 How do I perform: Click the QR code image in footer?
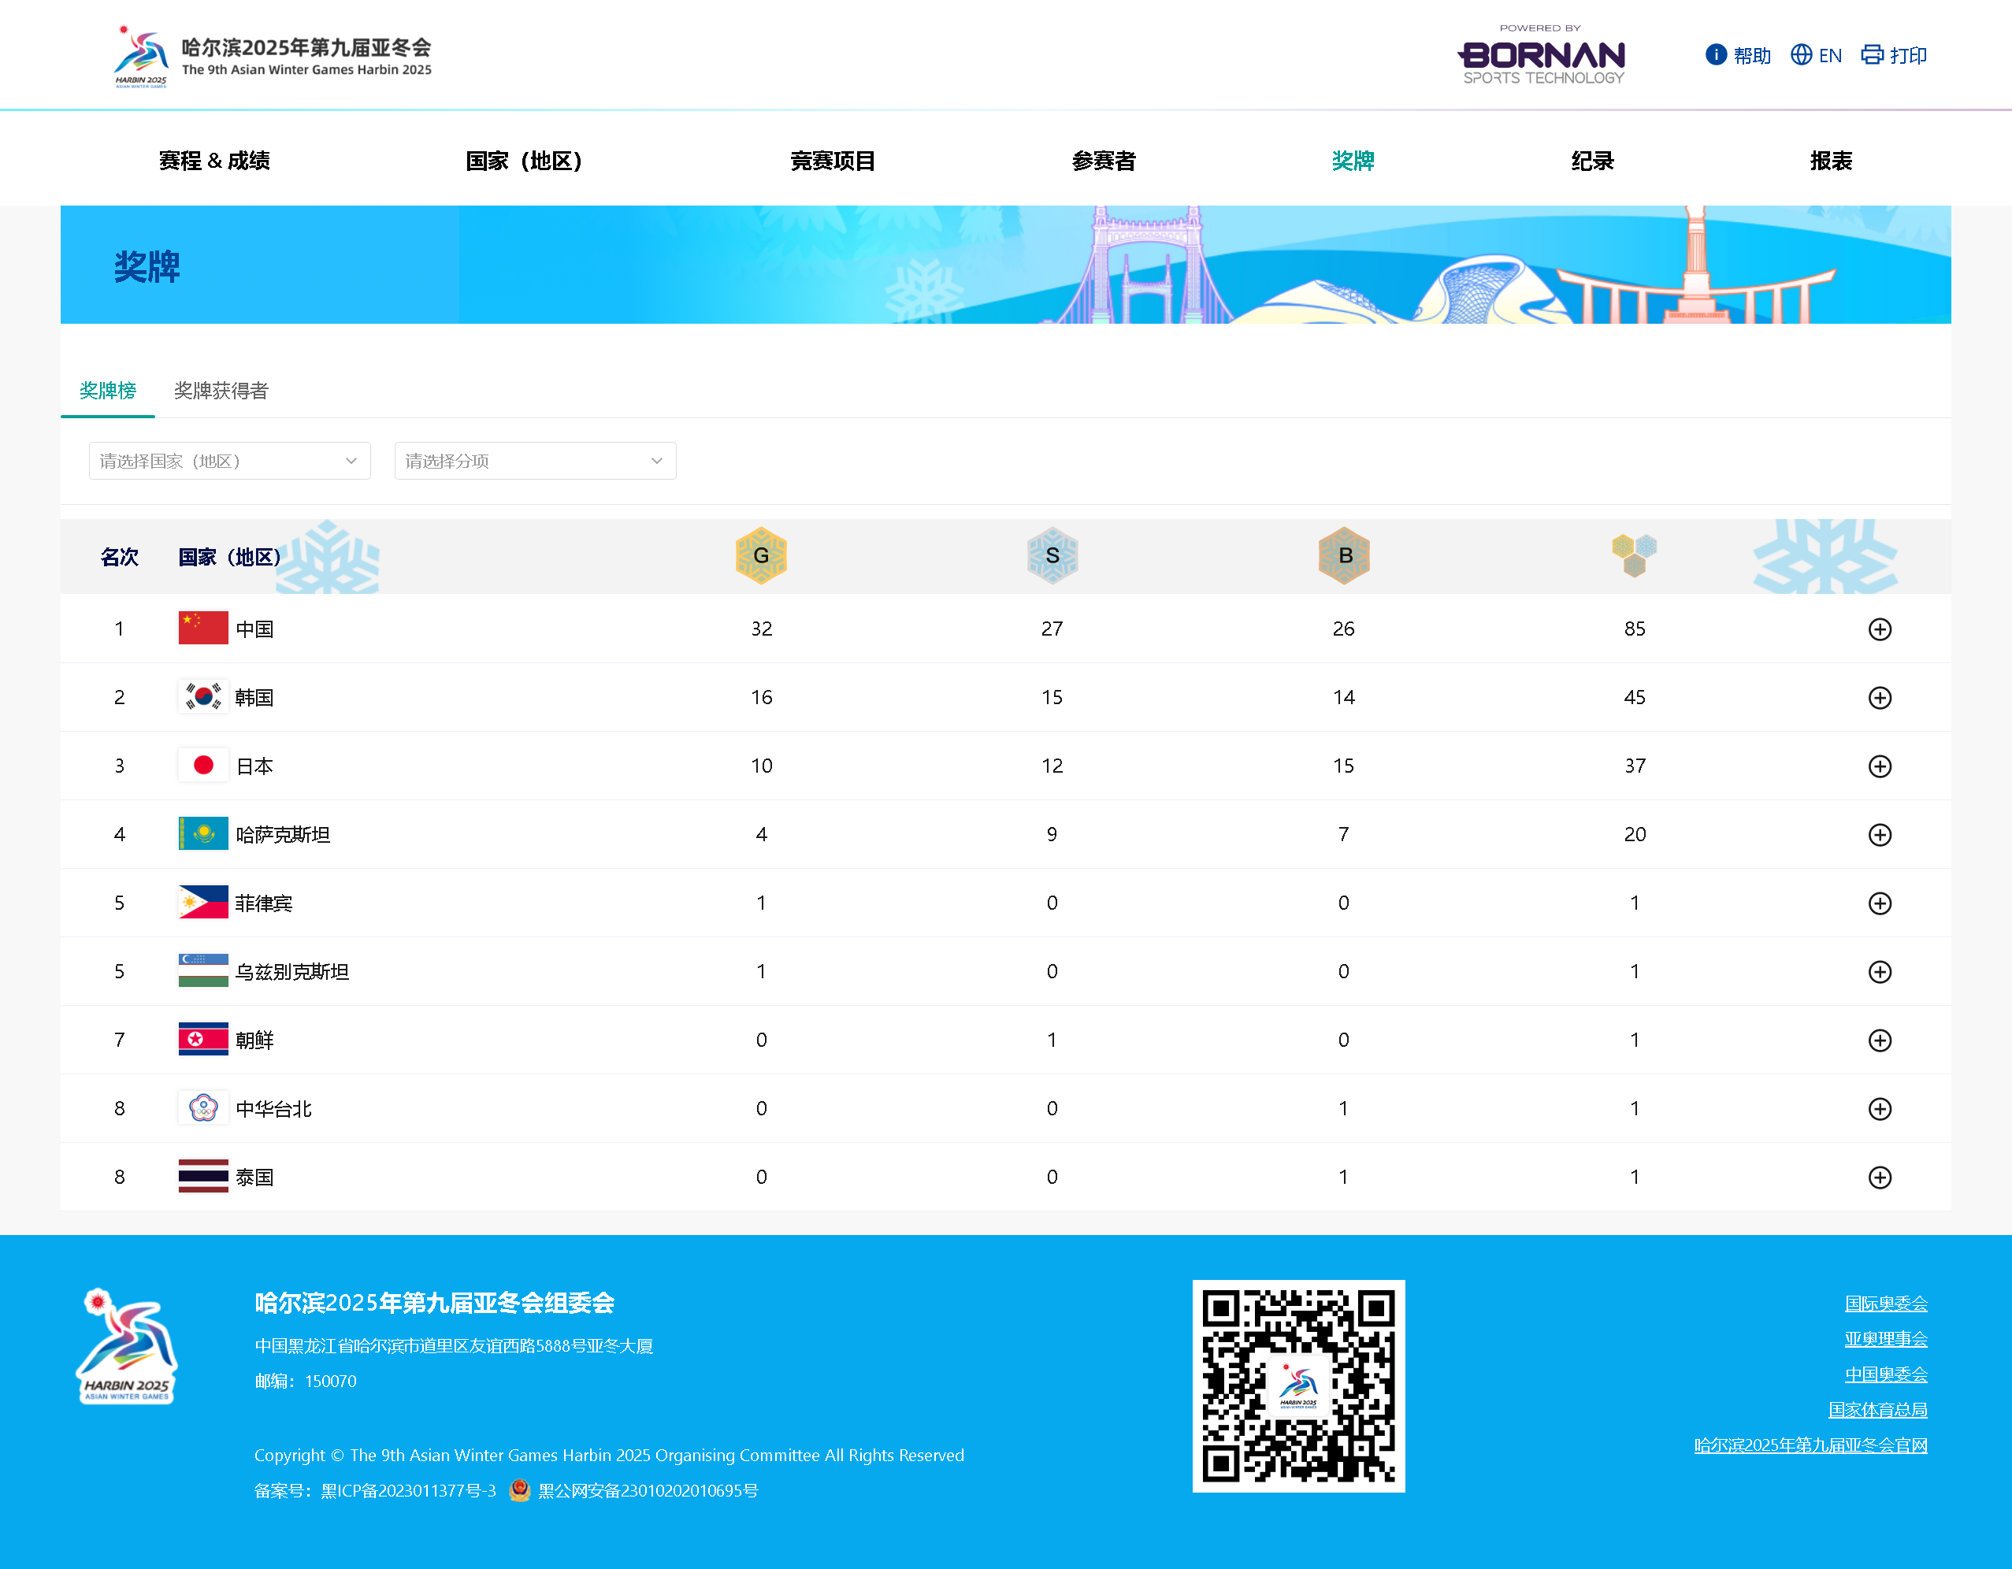1298,1385
